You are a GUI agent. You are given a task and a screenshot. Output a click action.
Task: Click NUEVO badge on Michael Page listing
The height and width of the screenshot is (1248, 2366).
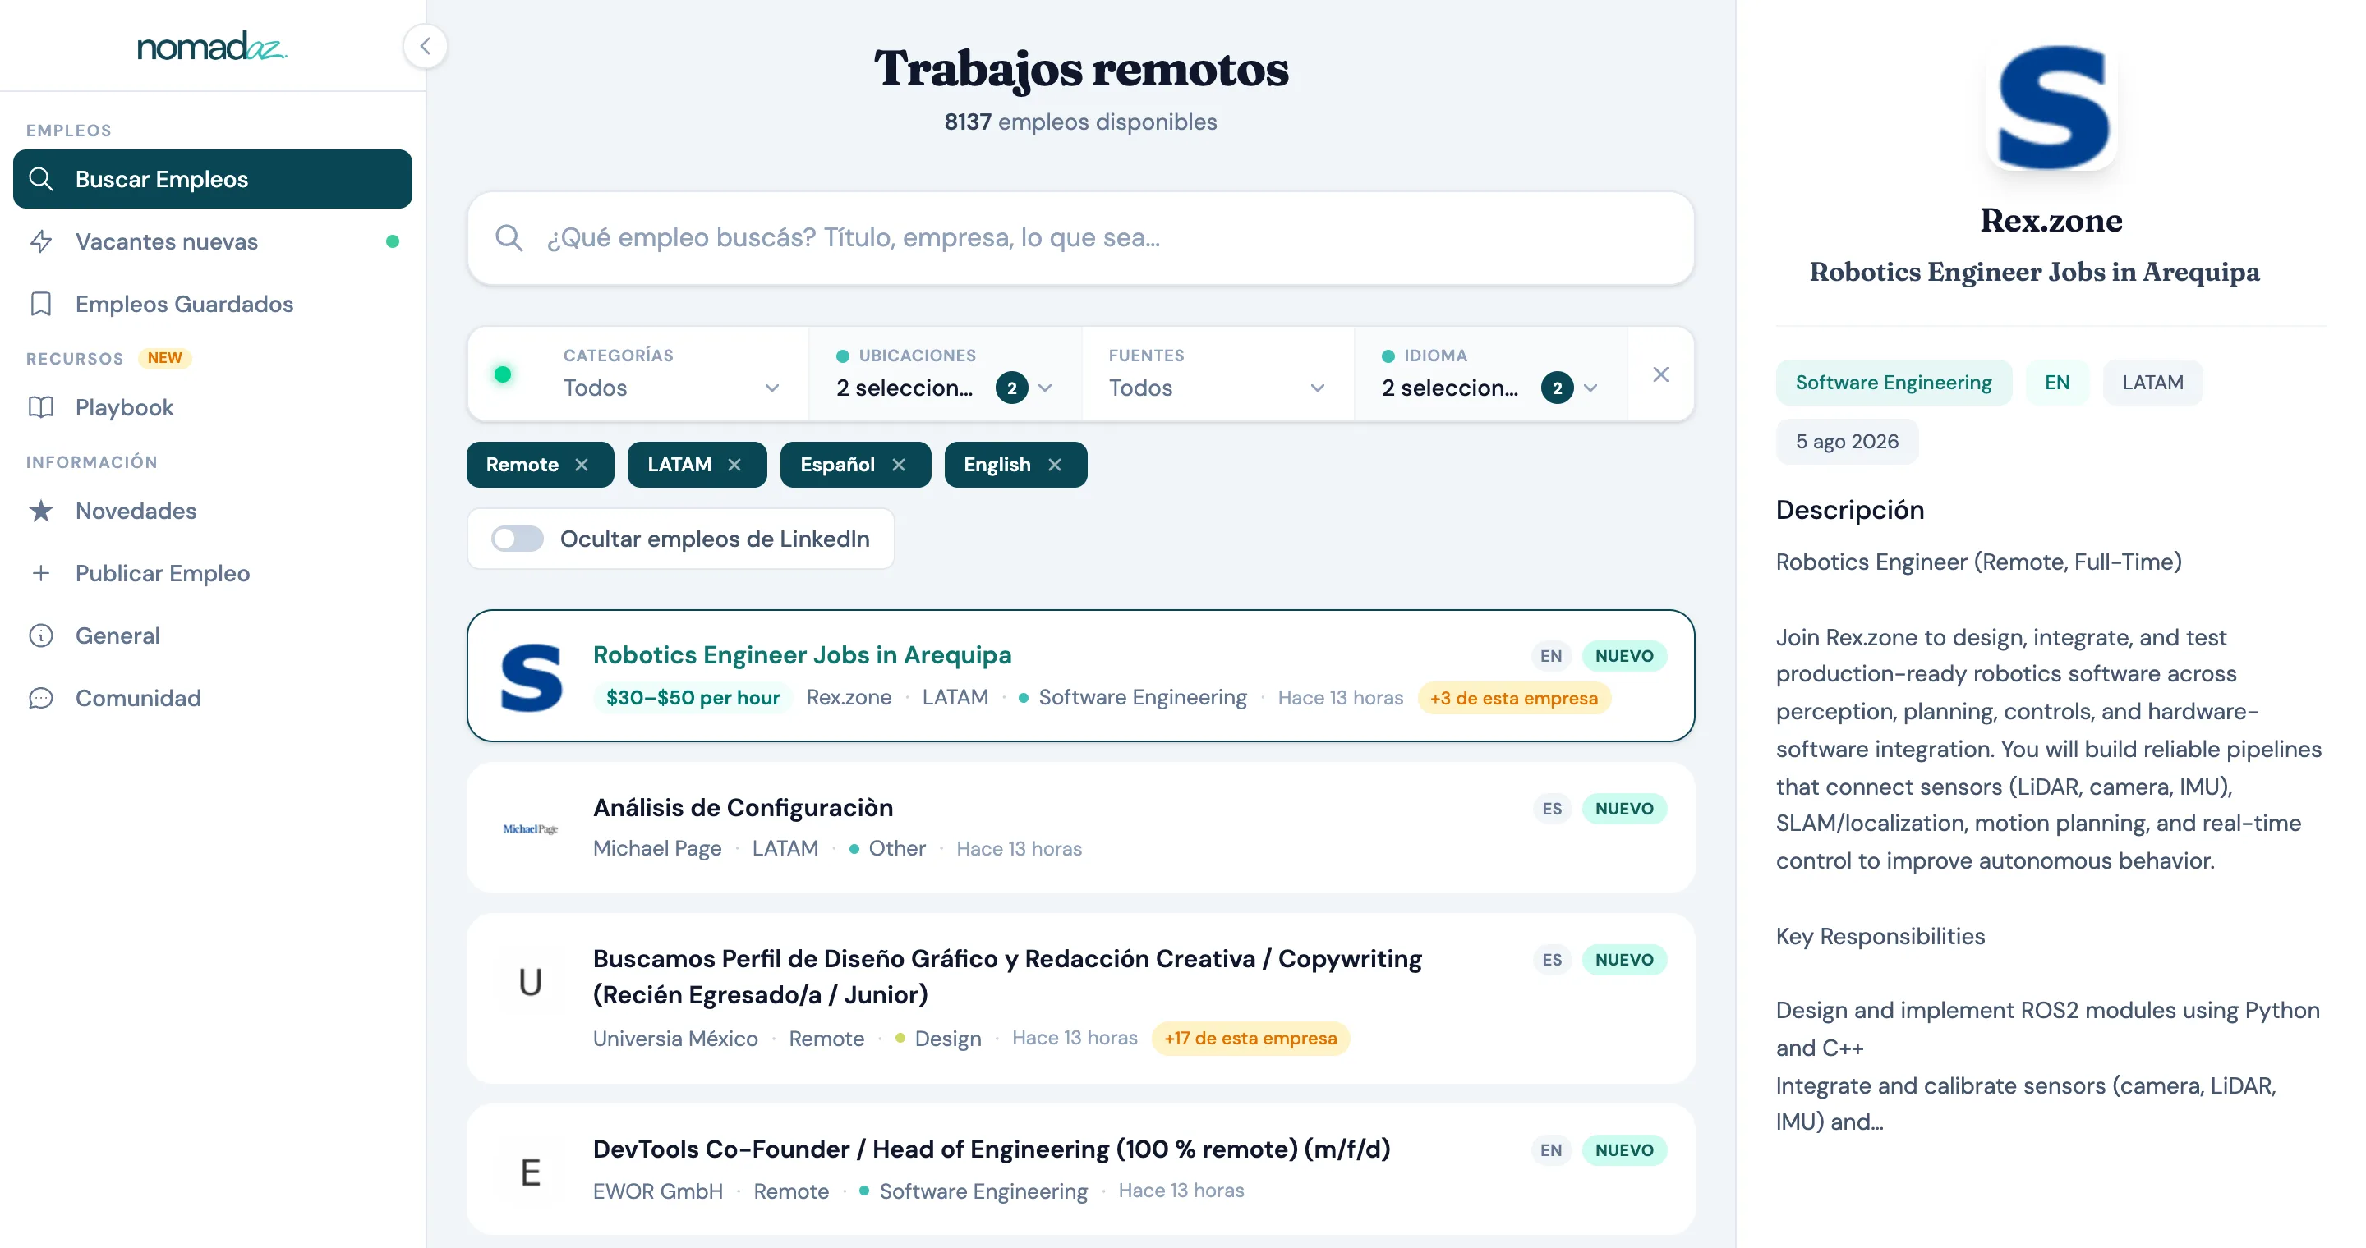1624,809
